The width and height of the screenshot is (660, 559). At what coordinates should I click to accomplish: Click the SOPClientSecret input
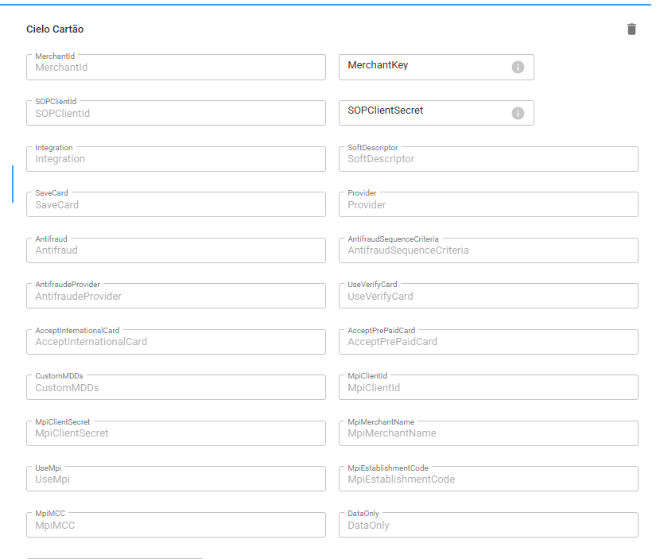[x=437, y=113]
